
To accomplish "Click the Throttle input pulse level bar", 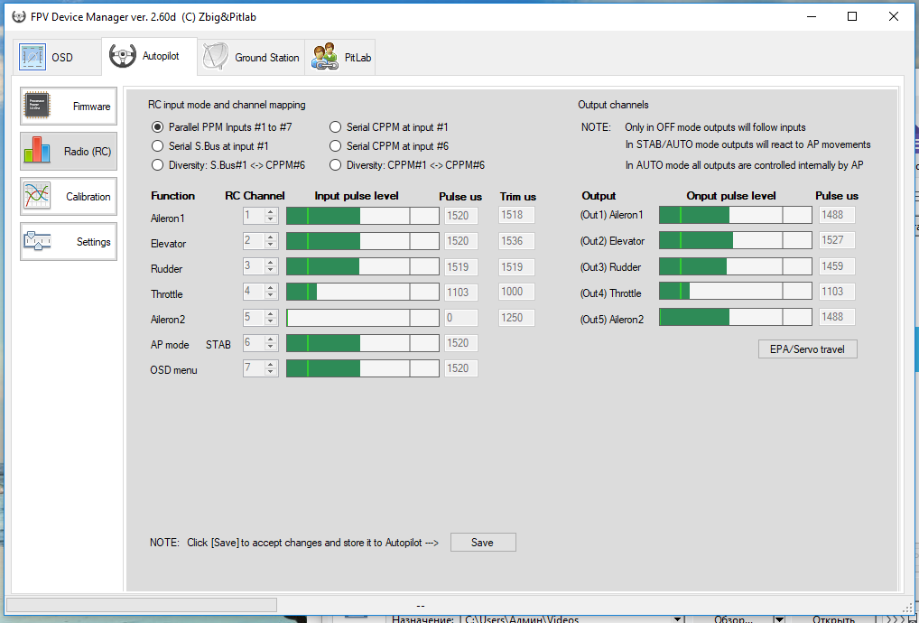I will click(x=361, y=292).
